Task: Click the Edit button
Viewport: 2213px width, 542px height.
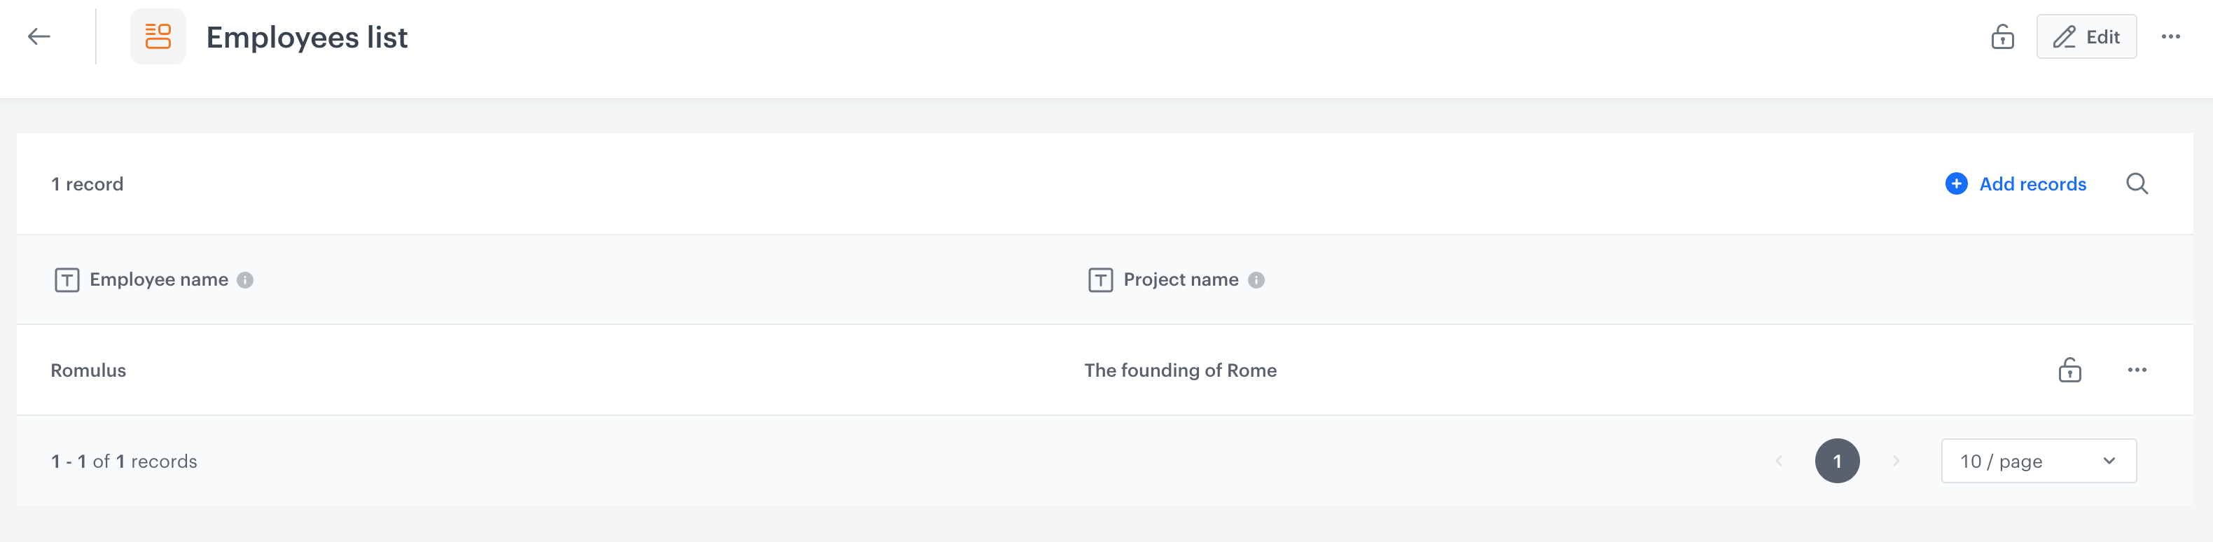Action: (2087, 37)
